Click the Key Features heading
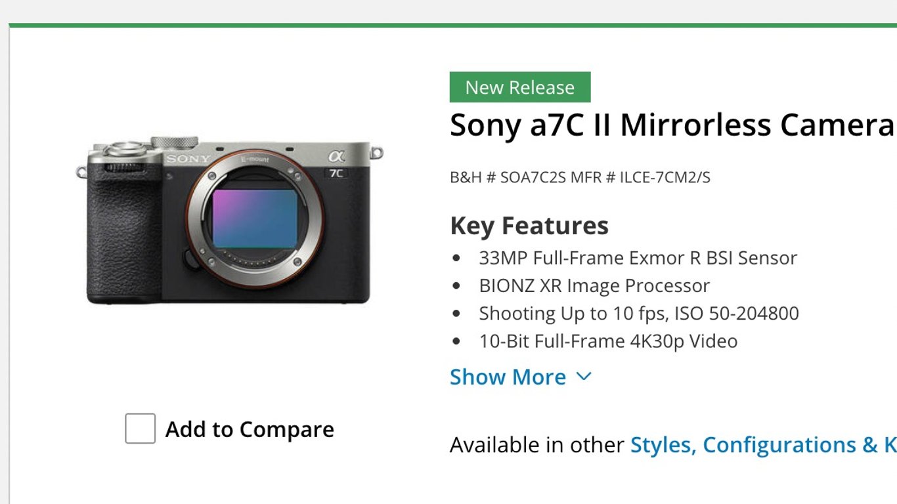This screenshot has width=897, height=504. 529,226
